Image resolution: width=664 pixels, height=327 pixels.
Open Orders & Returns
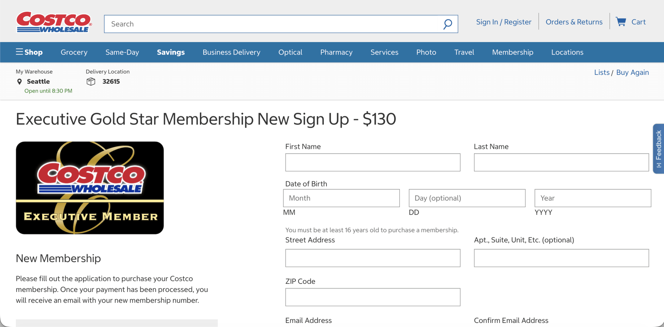pos(574,22)
